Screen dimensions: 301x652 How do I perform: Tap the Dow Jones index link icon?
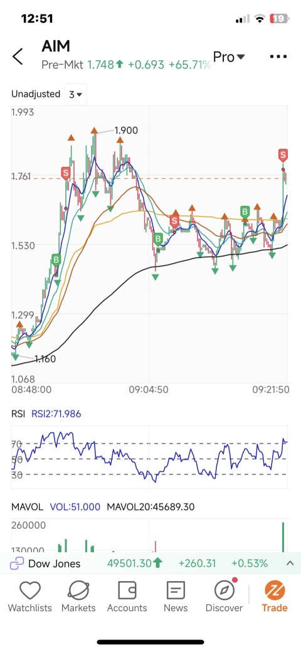(x=17, y=564)
